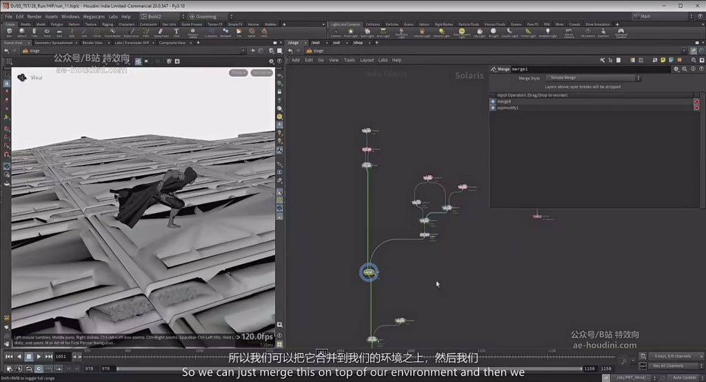Open the Grooming radial menu dropdown
Screen dimensions: 706x382
pyautogui.click(x=211, y=17)
